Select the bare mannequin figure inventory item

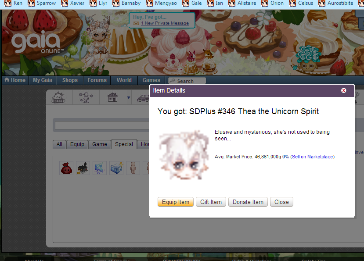point(133,168)
